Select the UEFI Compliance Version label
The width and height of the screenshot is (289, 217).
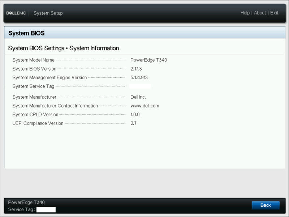point(38,123)
